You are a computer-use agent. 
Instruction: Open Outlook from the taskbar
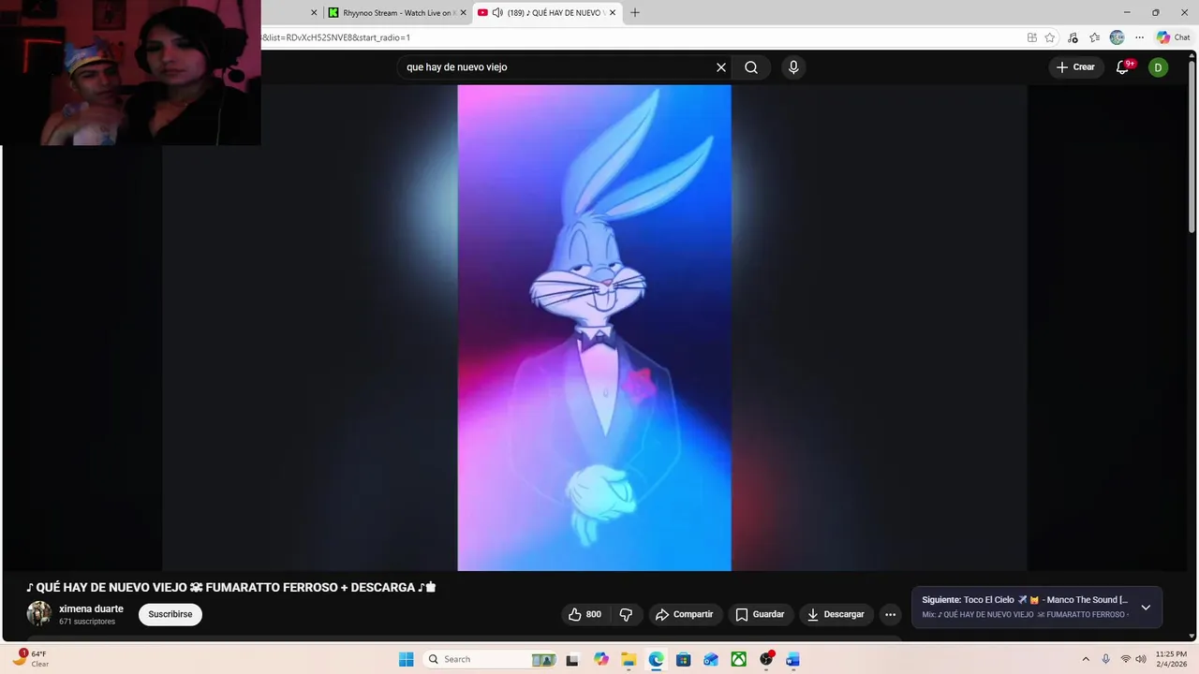pos(711,659)
